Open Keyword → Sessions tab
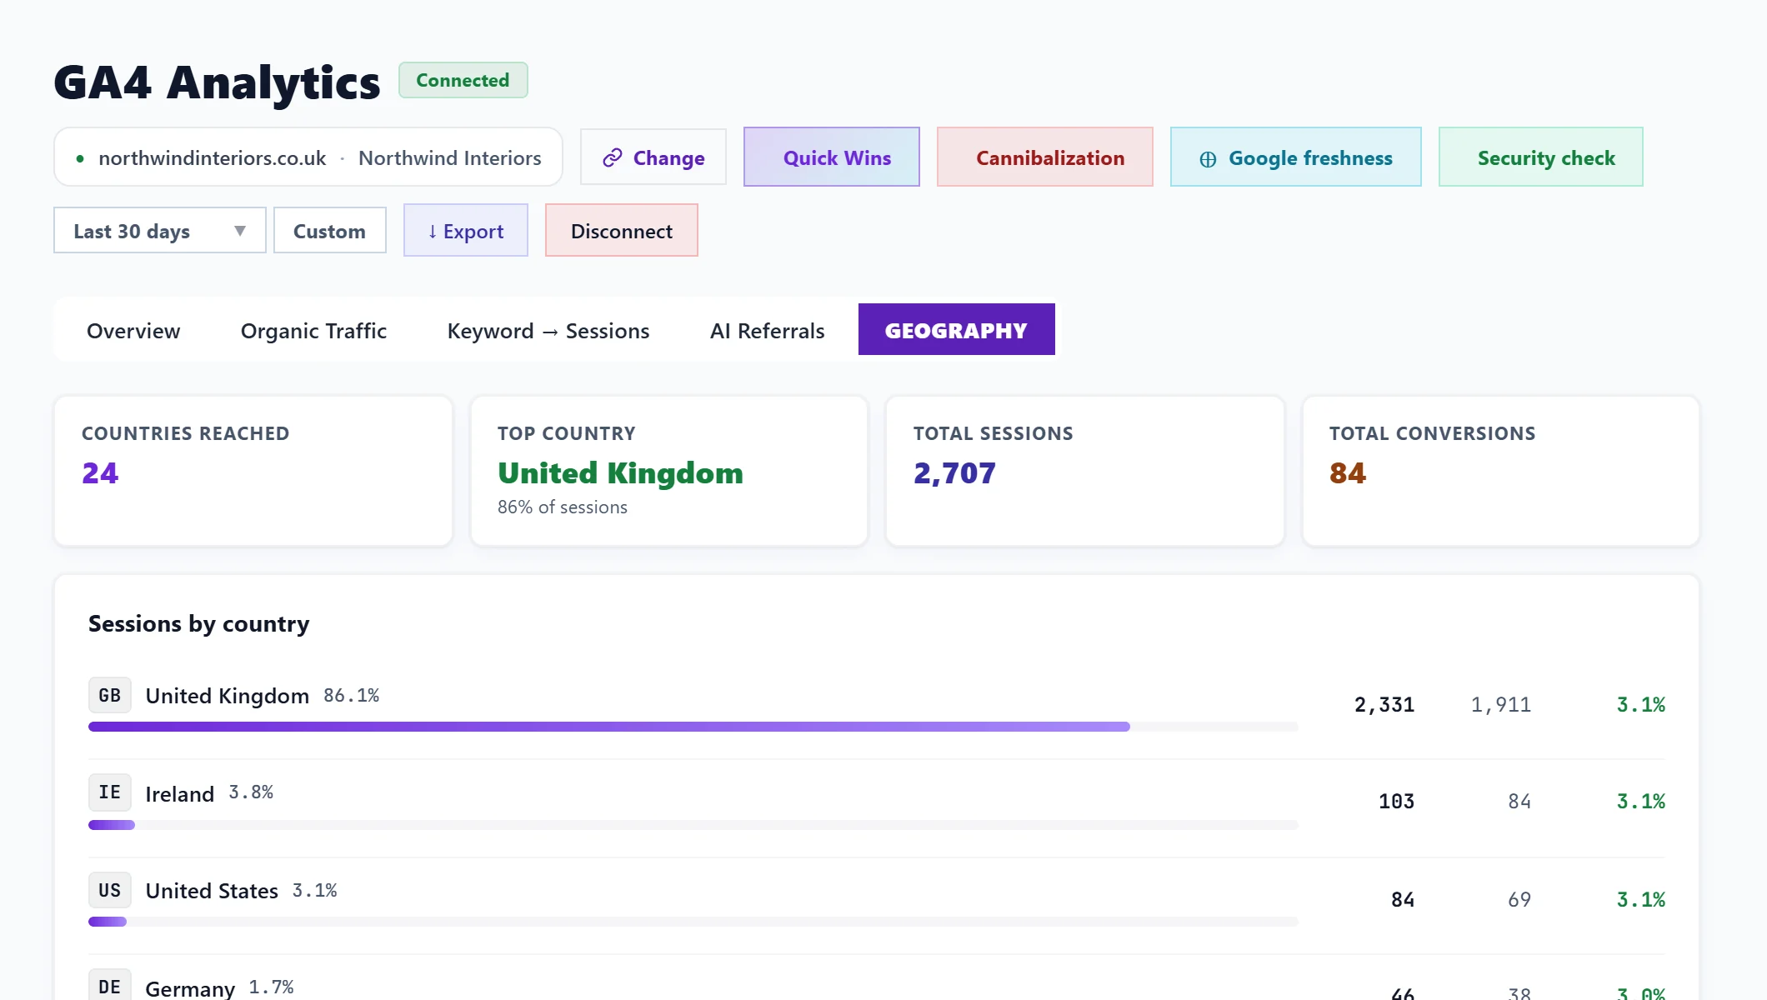The height and width of the screenshot is (1000, 1767). pyautogui.click(x=548, y=331)
